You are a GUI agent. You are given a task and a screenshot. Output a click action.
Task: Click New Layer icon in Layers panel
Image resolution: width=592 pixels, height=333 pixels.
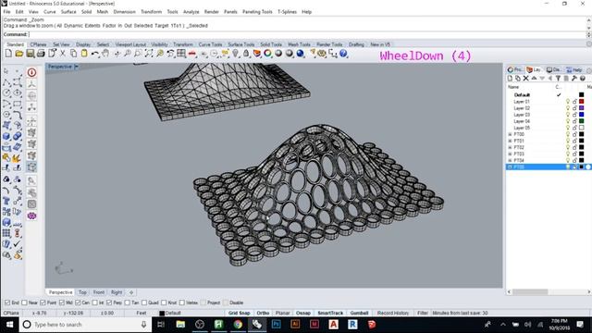point(510,78)
